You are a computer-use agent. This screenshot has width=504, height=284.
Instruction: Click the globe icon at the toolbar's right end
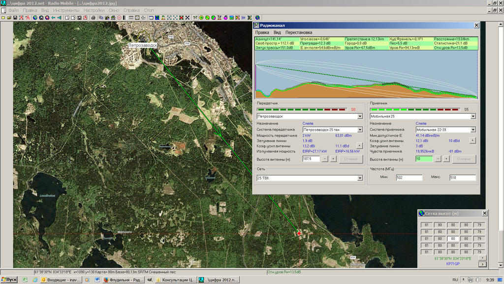[x=257, y=18]
